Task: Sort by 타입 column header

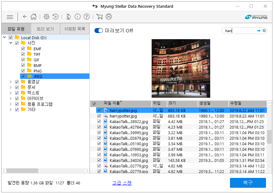Action: tap(159, 104)
